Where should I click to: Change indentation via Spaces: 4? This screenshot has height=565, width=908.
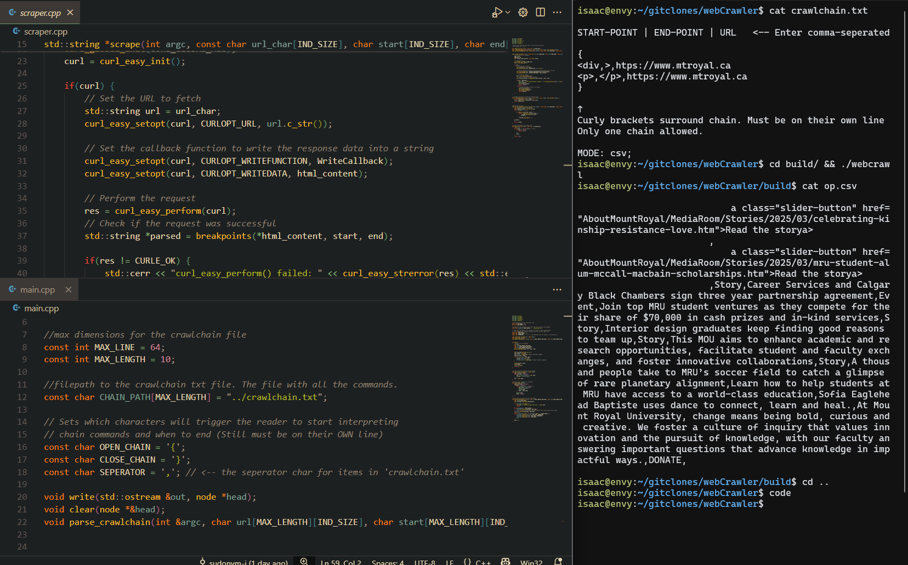point(388,562)
